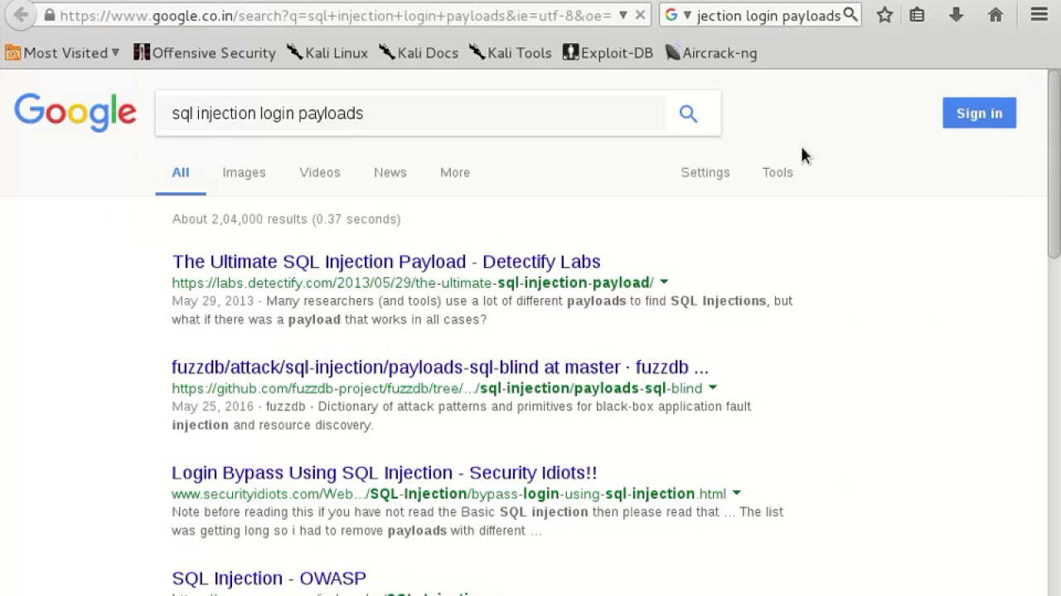This screenshot has width=1061, height=596.
Task: Open the Most Visited bookmarks folder
Action: (x=63, y=53)
